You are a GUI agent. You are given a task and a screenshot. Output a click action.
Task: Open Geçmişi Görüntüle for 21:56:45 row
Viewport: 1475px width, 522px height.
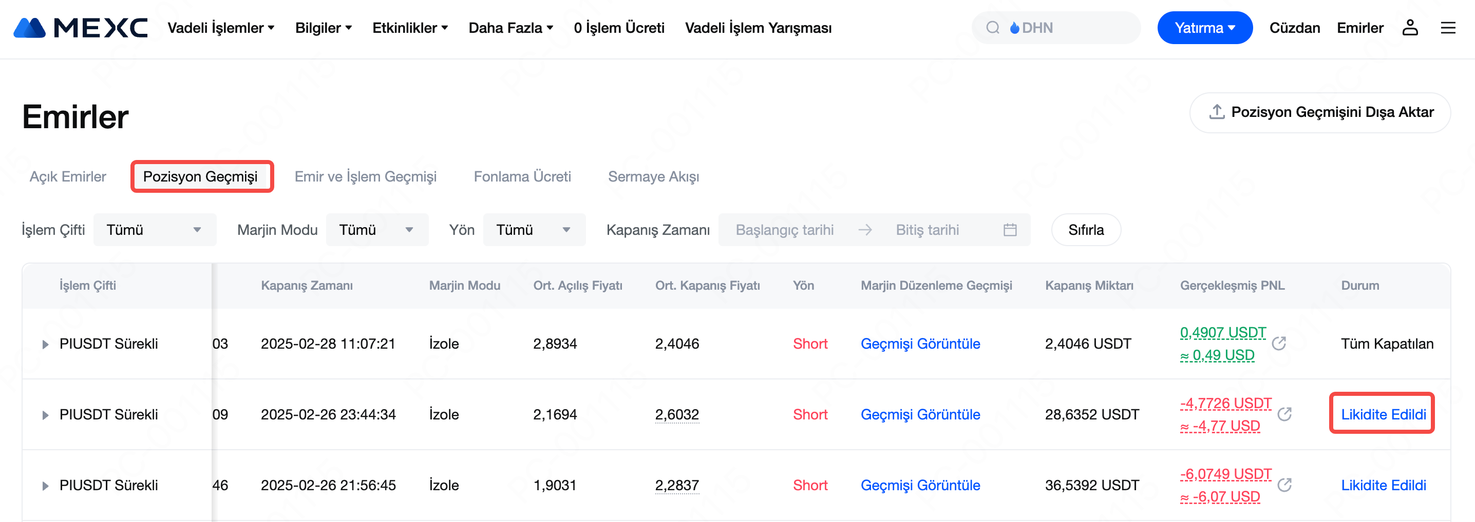coord(920,486)
